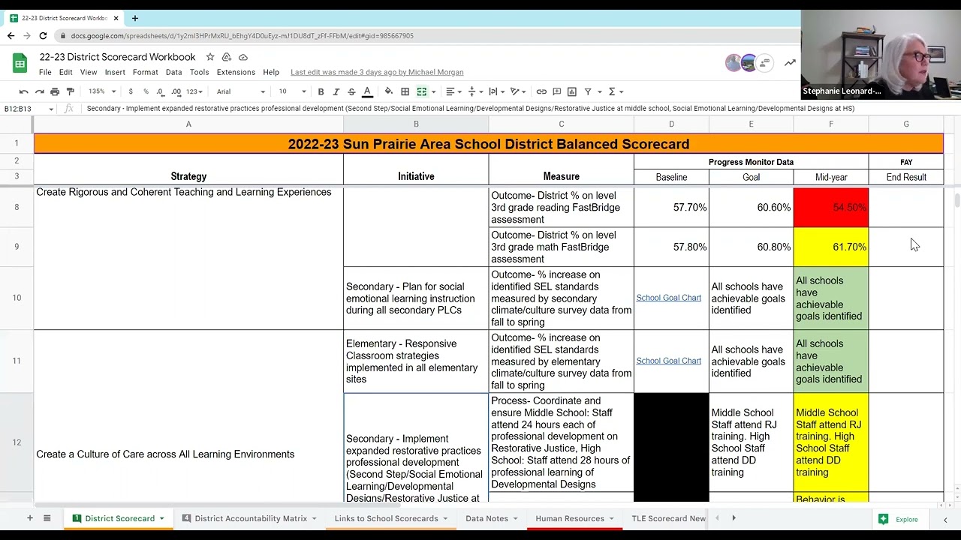Image resolution: width=961 pixels, height=540 pixels.
Task: Switch to the Human Resources tab
Action: click(570, 518)
